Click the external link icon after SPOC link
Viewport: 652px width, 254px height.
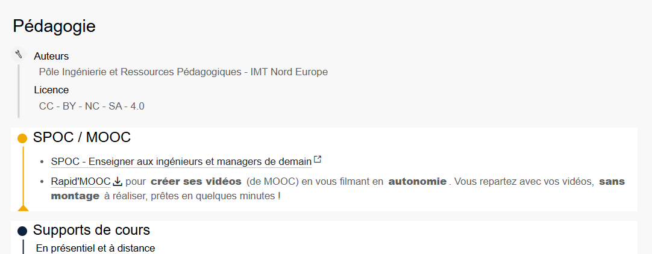(x=318, y=160)
